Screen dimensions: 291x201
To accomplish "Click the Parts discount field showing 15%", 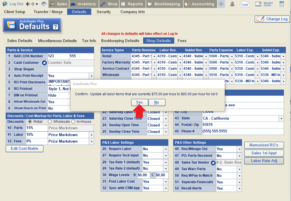I will coord(37,128).
